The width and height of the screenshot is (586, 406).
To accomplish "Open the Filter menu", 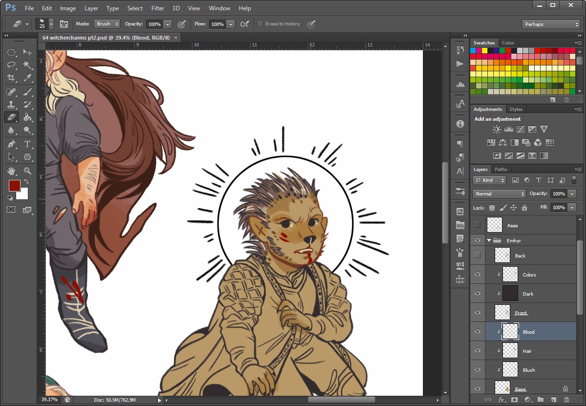I will pyautogui.click(x=158, y=8).
